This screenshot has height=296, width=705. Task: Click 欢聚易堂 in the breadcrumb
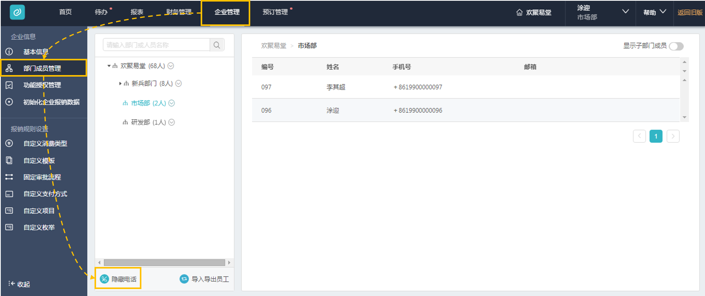pos(274,46)
